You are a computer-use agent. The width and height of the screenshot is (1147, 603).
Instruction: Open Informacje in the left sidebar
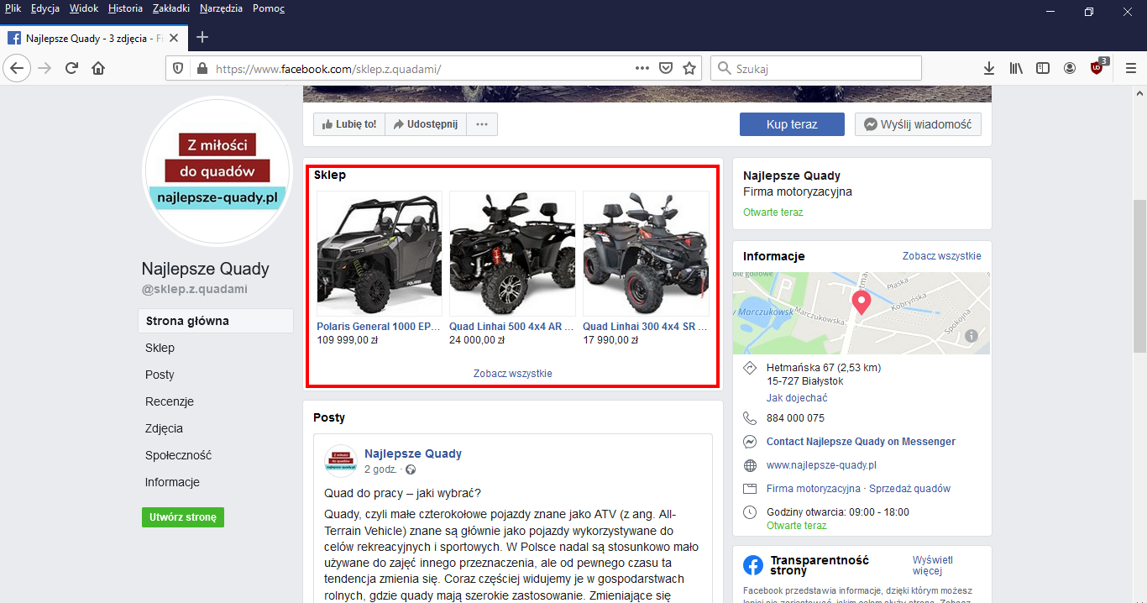point(172,482)
